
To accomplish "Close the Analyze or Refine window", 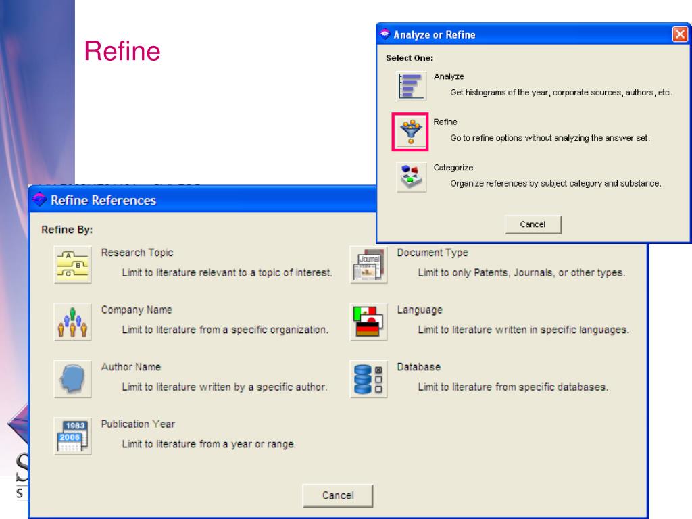I will tap(680, 34).
